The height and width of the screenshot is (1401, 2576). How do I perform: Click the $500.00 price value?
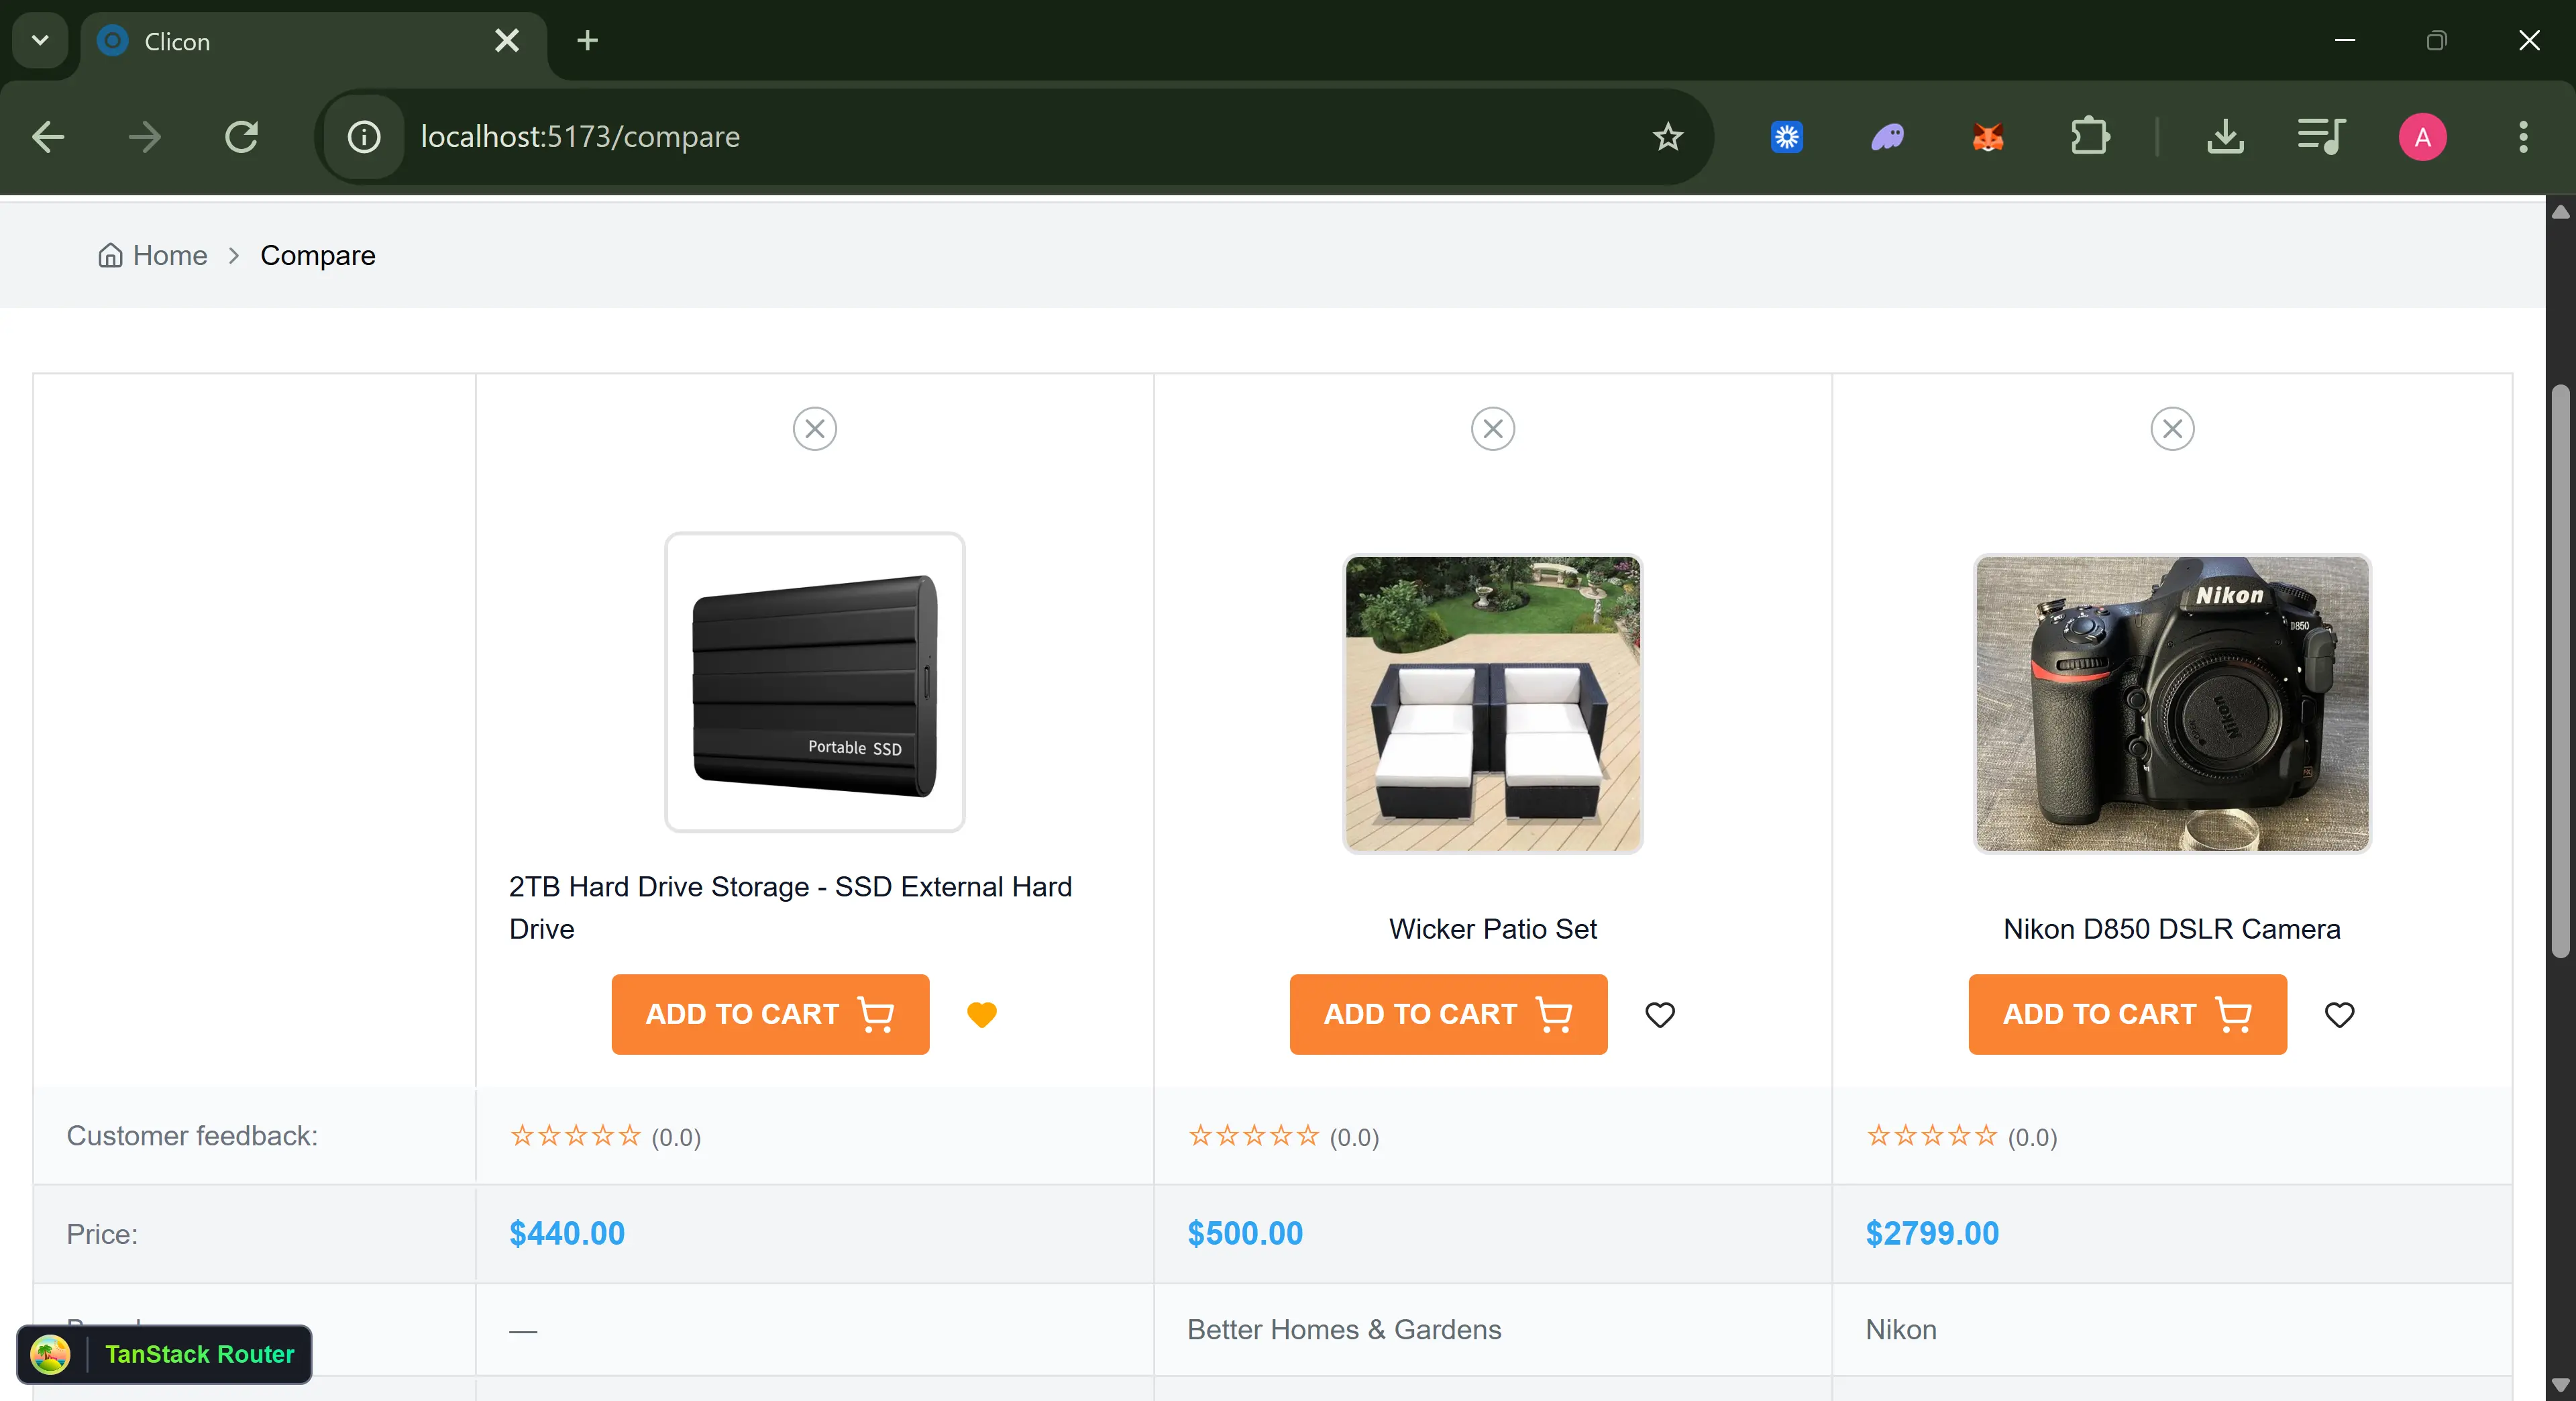coord(1245,1233)
